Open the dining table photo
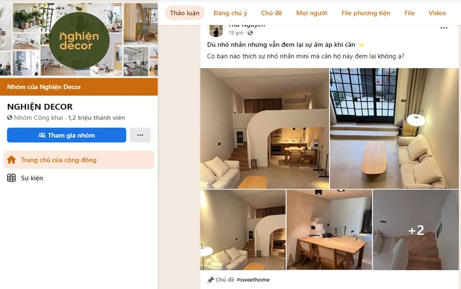Screen dimensions: 461x289 329,230
